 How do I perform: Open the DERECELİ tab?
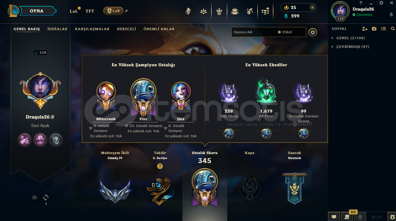(127, 29)
